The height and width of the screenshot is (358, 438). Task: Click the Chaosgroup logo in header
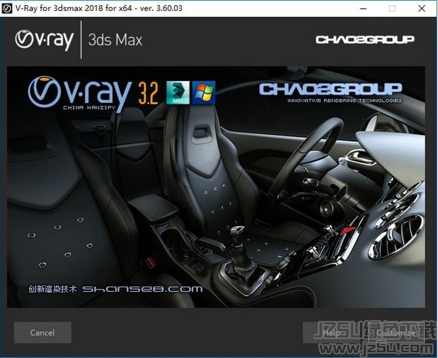365,39
